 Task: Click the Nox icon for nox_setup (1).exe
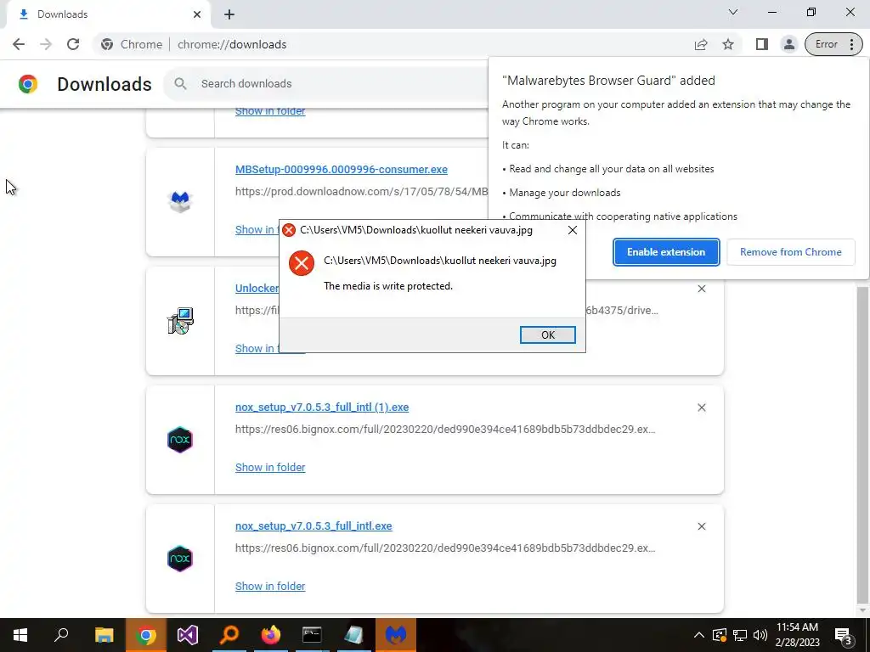tap(180, 440)
